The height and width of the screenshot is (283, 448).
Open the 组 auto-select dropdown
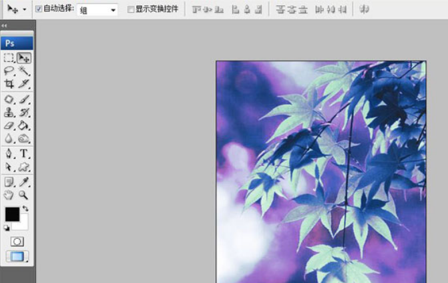pyautogui.click(x=97, y=10)
